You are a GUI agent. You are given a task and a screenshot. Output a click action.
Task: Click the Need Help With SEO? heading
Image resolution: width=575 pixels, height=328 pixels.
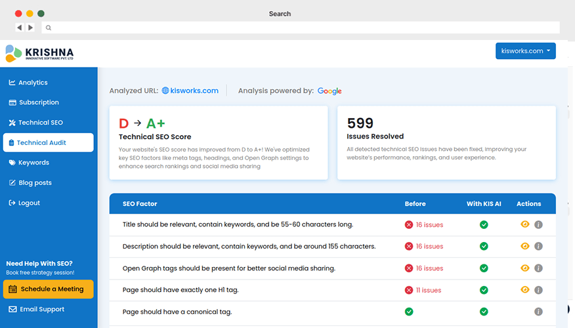tap(39, 264)
